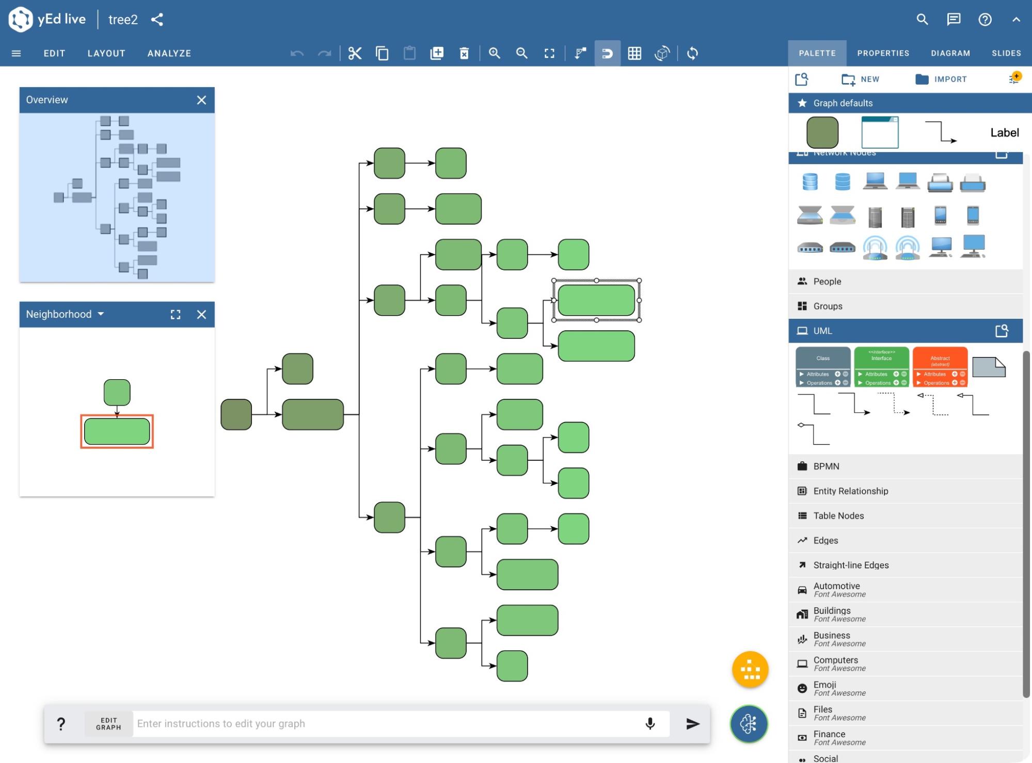This screenshot has height=763, width=1032.
Task: Zoom in using the magnifier icon
Action: pos(495,53)
